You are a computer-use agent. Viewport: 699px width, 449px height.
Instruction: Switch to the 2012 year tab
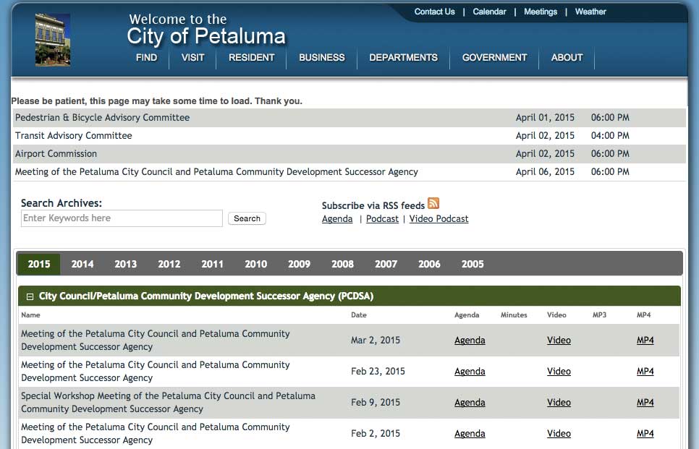pyautogui.click(x=169, y=264)
